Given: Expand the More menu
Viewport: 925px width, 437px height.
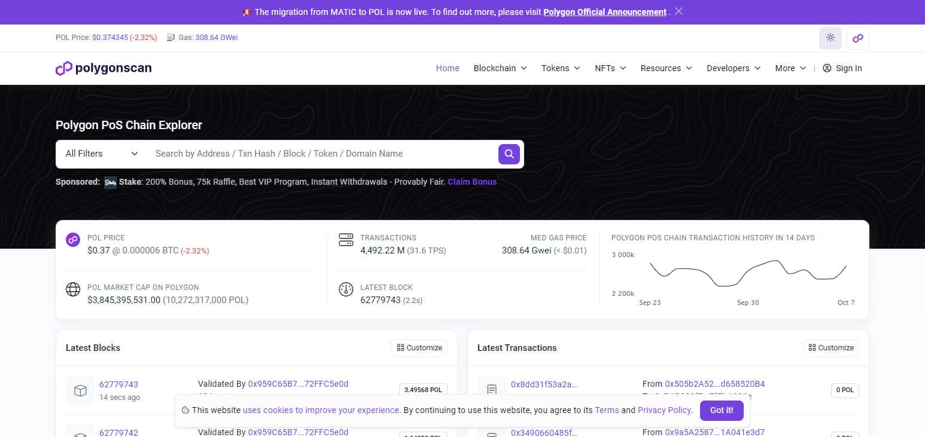Looking at the screenshot, I should [790, 68].
